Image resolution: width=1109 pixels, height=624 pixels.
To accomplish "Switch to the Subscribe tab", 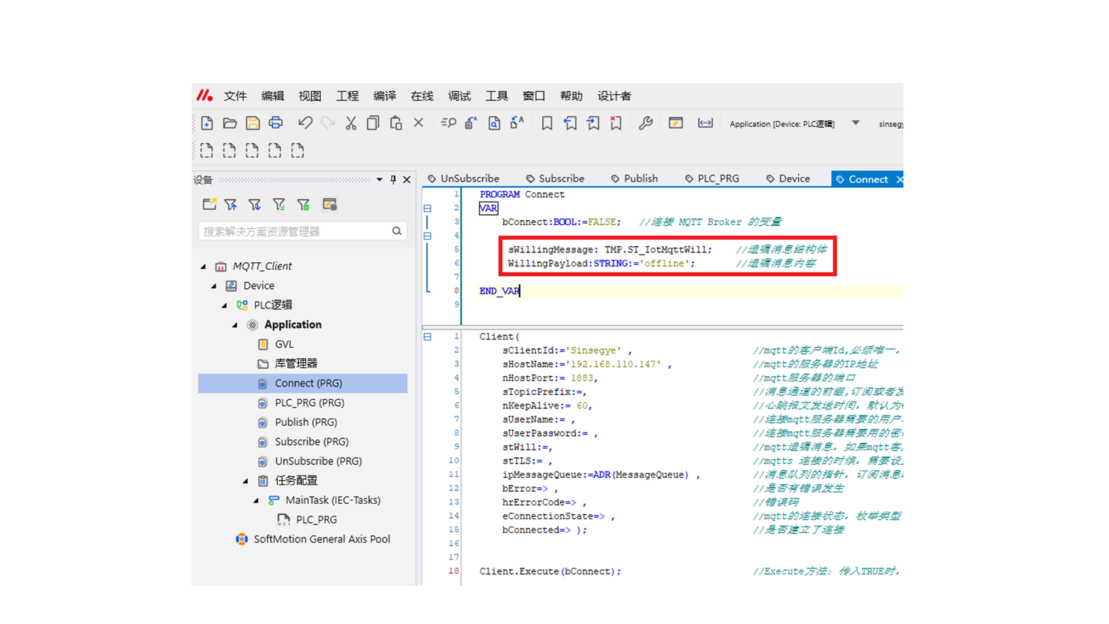I will [x=555, y=179].
